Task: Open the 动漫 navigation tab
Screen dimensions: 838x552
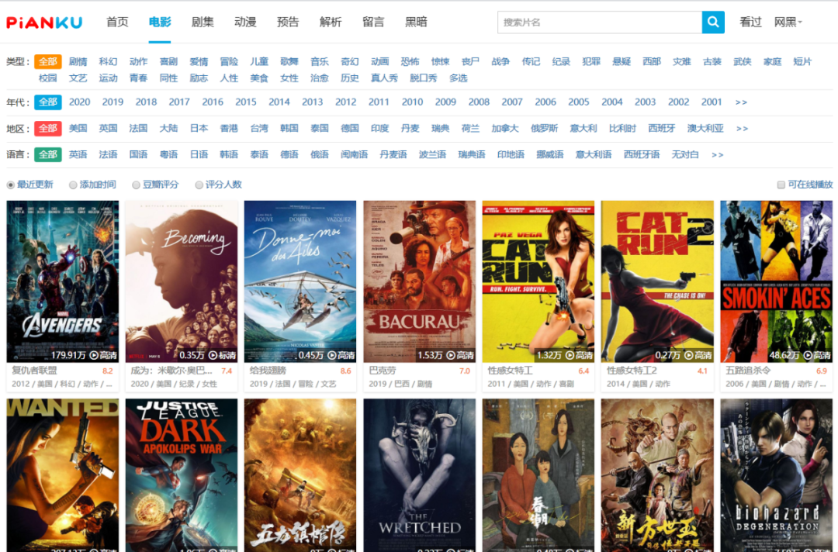Action: [x=245, y=22]
